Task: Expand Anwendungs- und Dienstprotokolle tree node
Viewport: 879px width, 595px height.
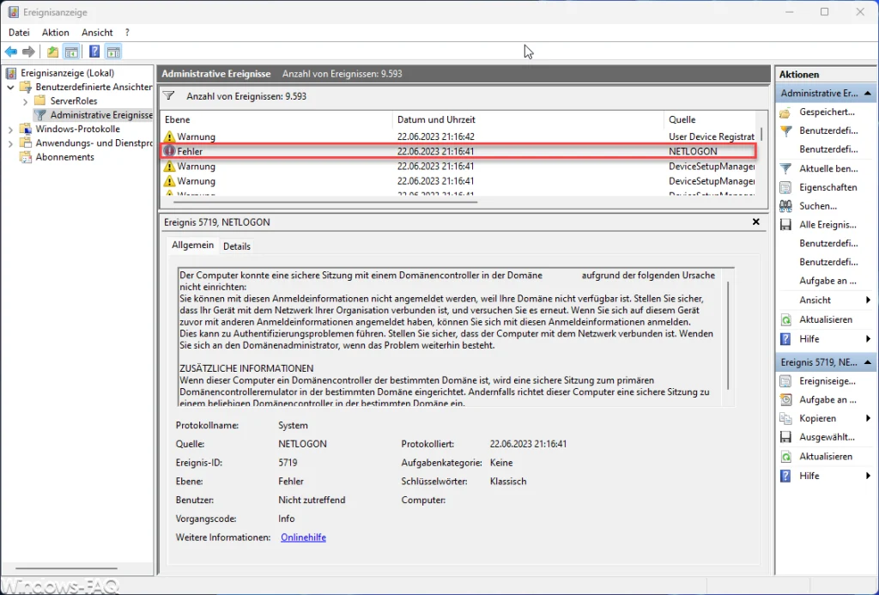Action: 10,143
